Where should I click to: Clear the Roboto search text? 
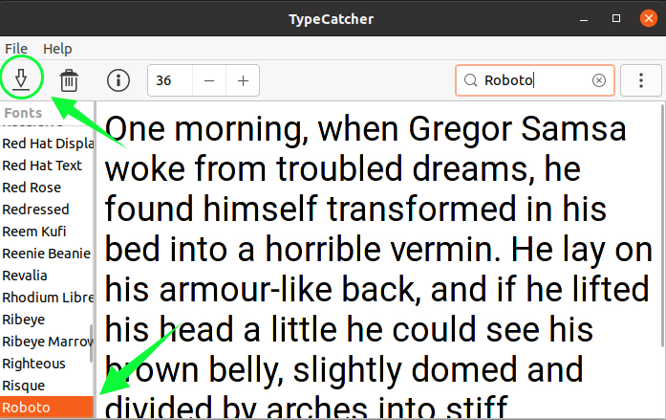point(599,81)
